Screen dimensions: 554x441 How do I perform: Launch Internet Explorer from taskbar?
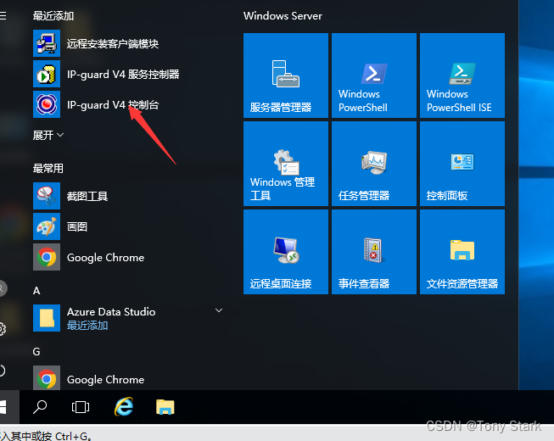(124, 407)
